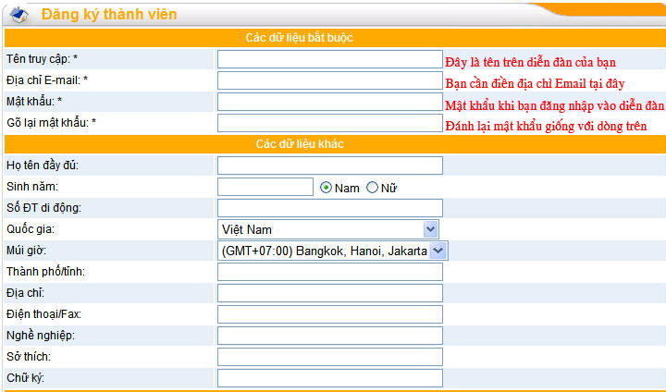
Task: Focus the Địa chỉ E-mail input field
Action: coord(330,80)
